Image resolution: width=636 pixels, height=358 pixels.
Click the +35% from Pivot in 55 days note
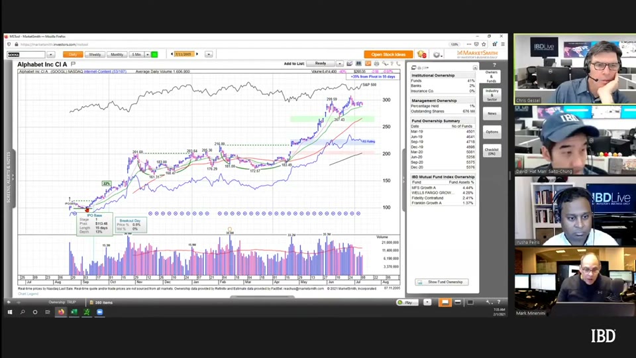[373, 76]
